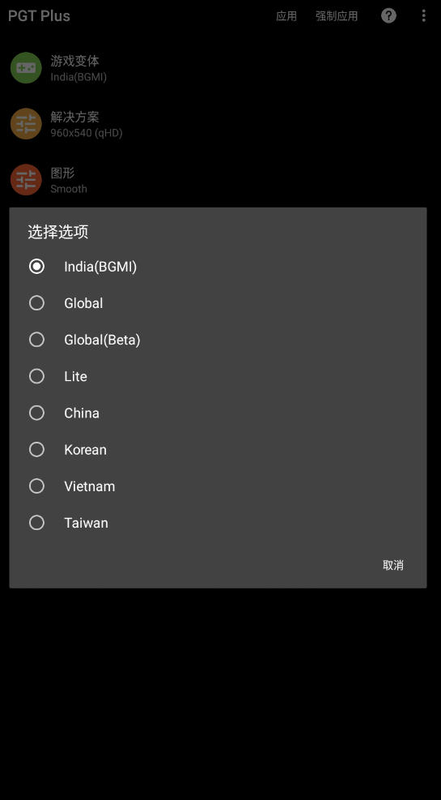Tap the help question mark icon
Screen dimensions: 441x800
pos(388,15)
